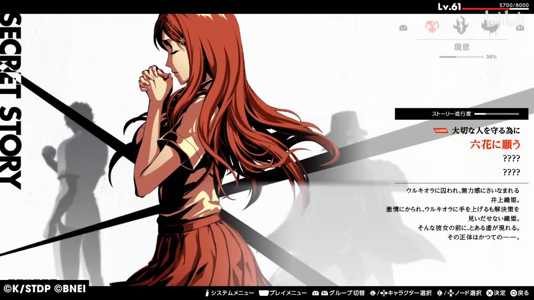
Task: Open システムメニュー
Action: 232,293
